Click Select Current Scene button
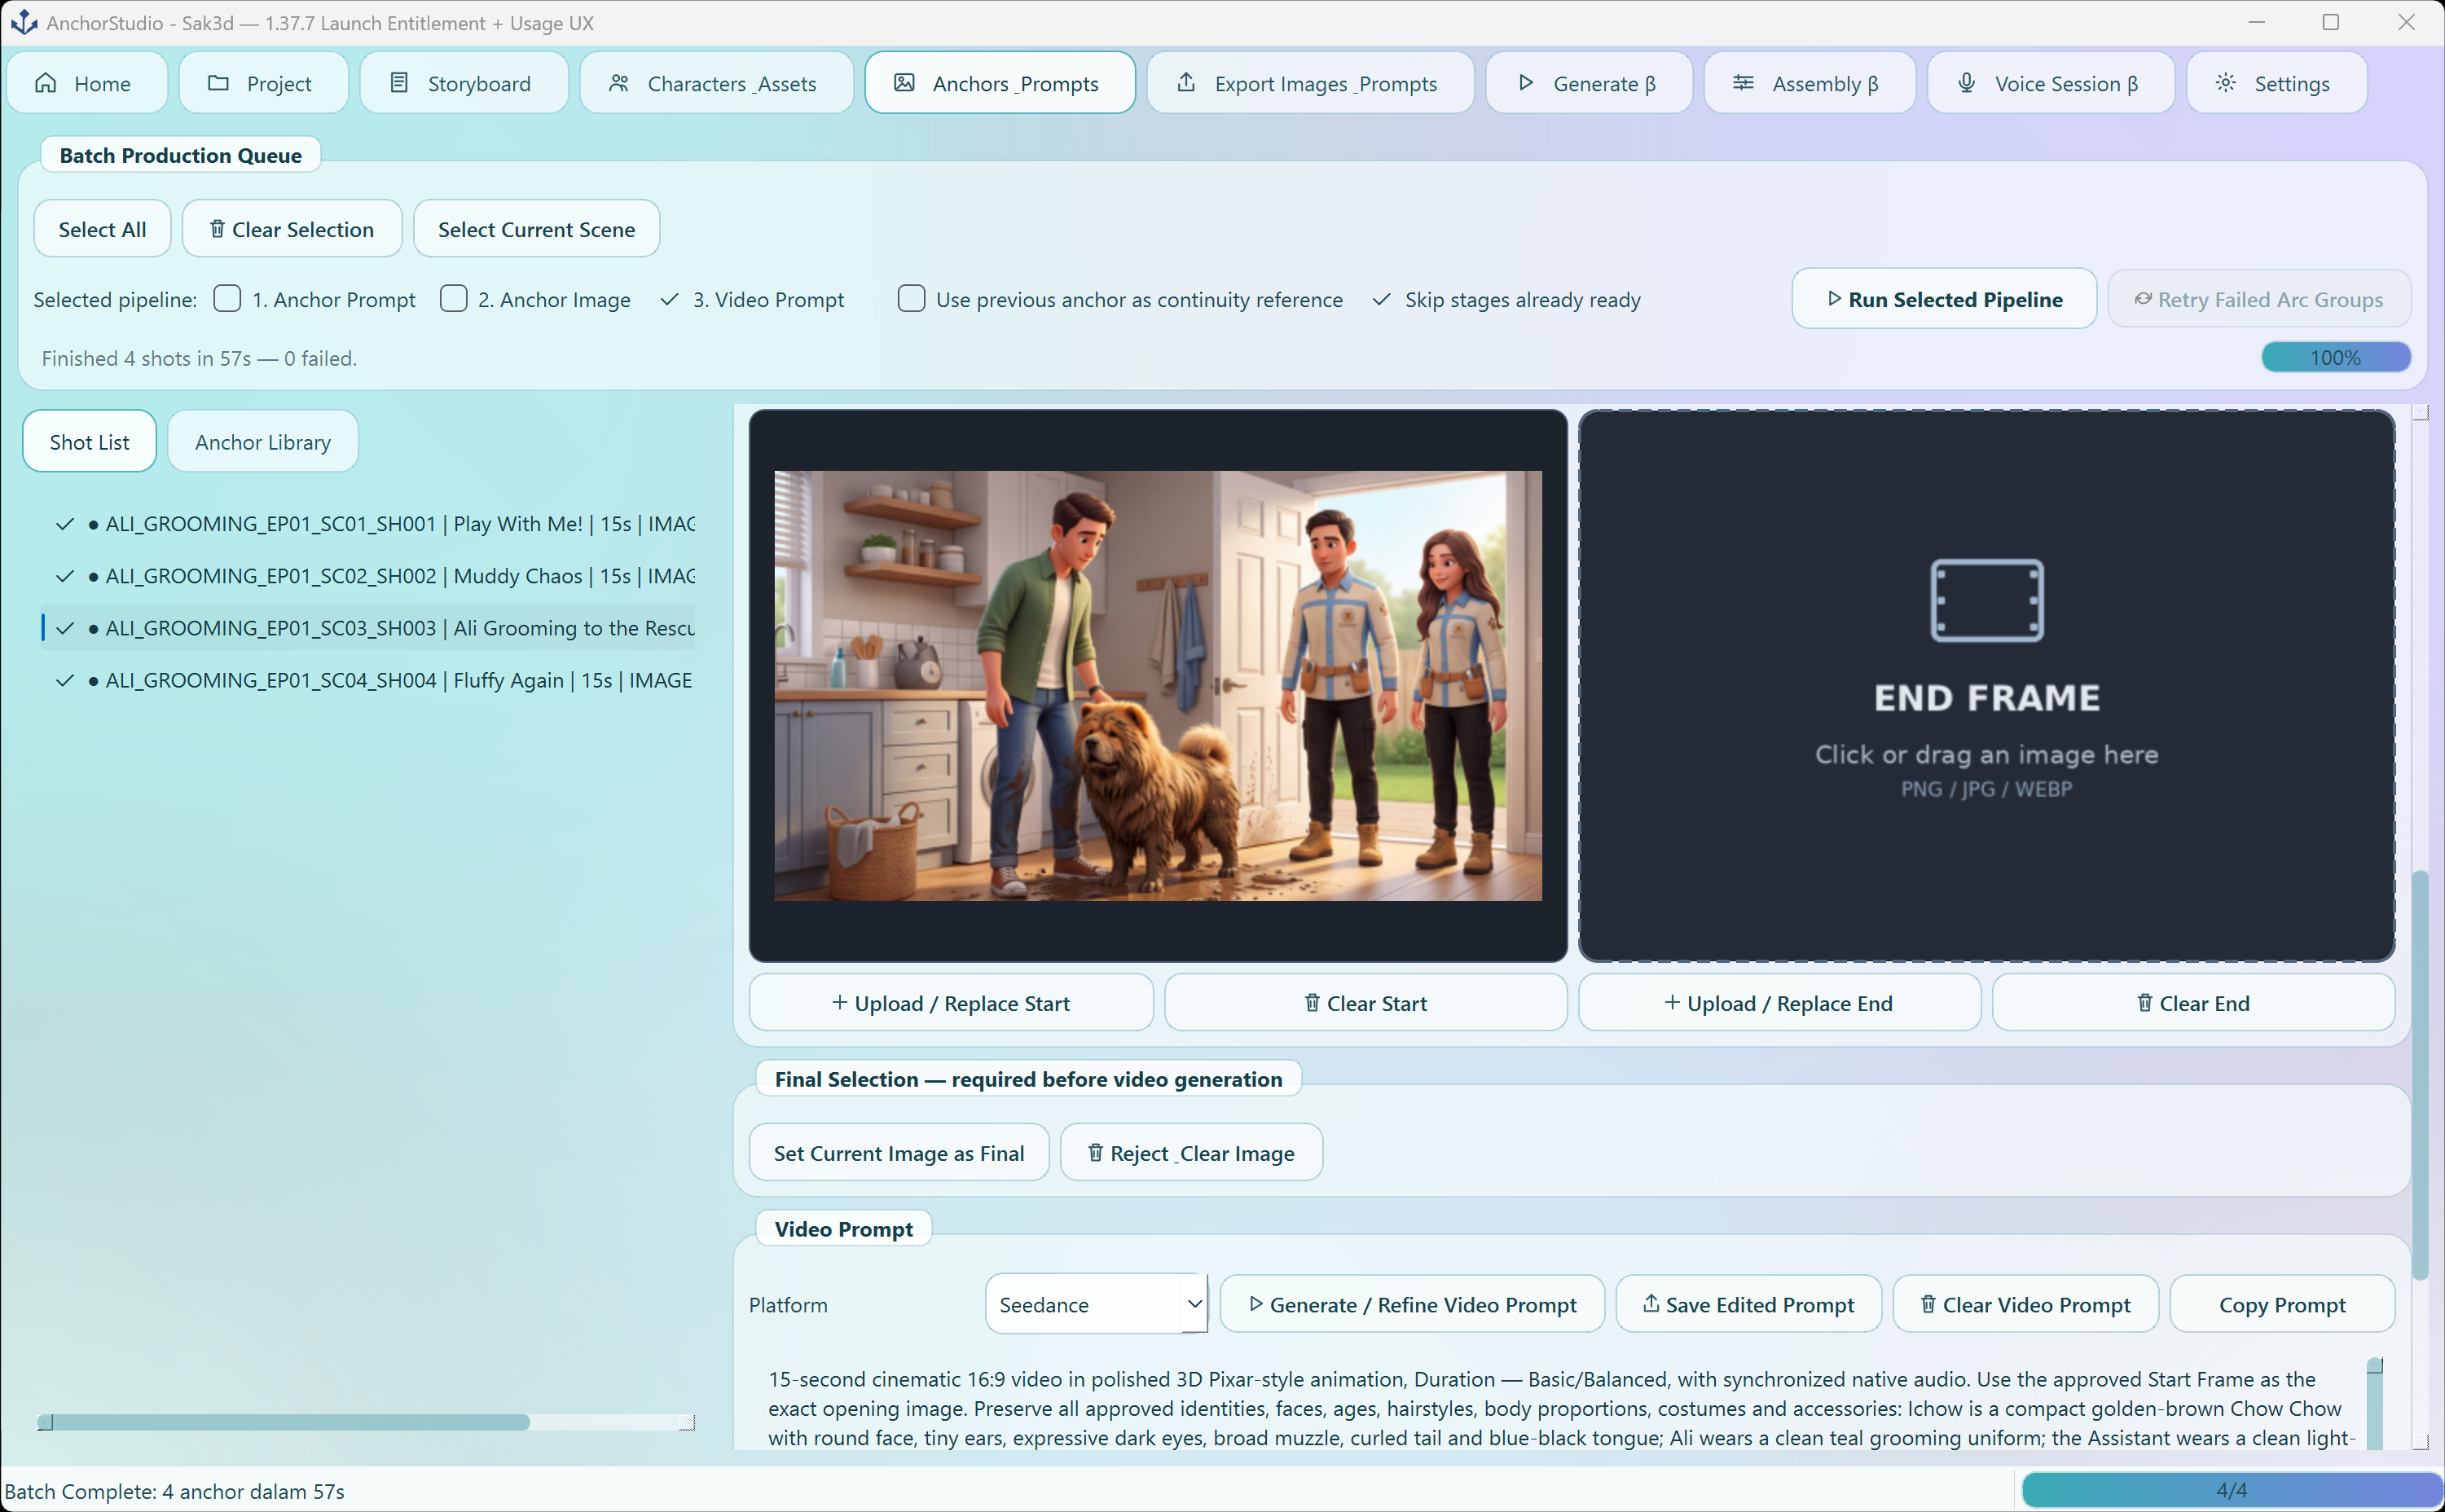The height and width of the screenshot is (1512, 2445). [x=536, y=229]
